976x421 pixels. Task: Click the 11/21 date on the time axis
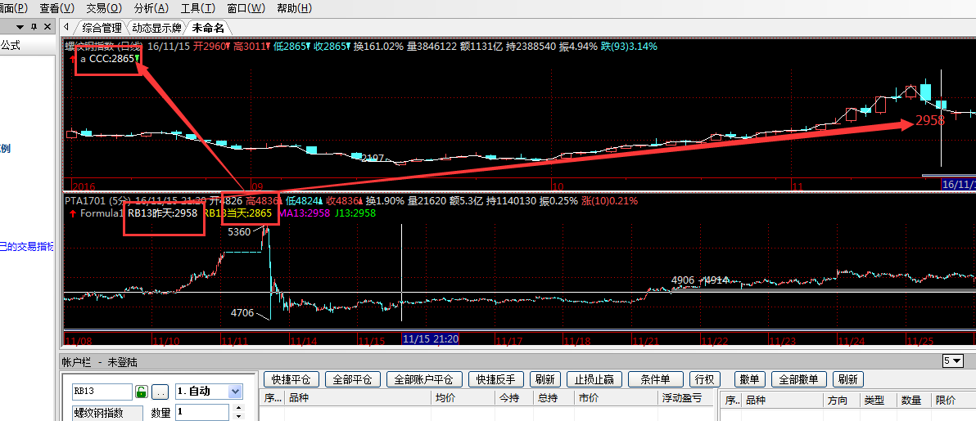[x=645, y=342]
